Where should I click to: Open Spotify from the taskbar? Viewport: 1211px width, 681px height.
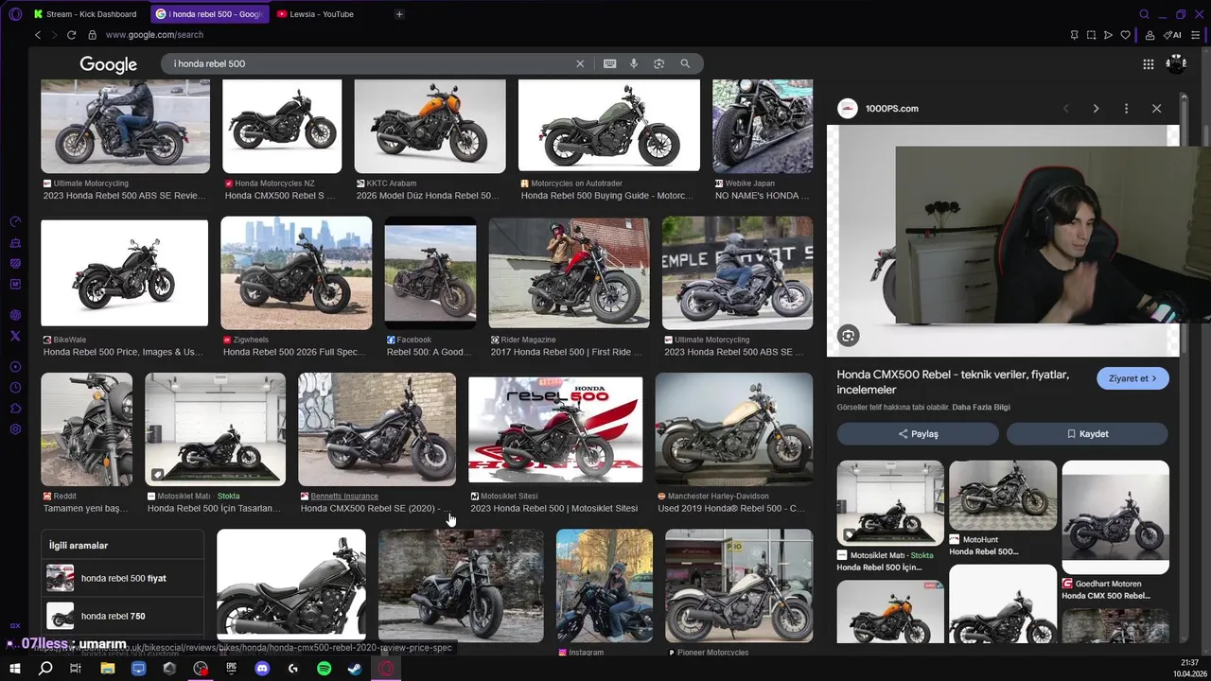[324, 668]
